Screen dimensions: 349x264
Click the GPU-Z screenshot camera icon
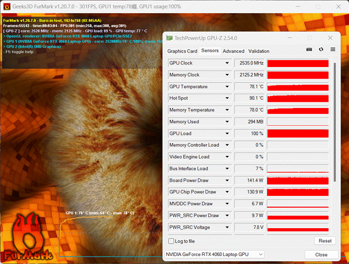(309, 50)
